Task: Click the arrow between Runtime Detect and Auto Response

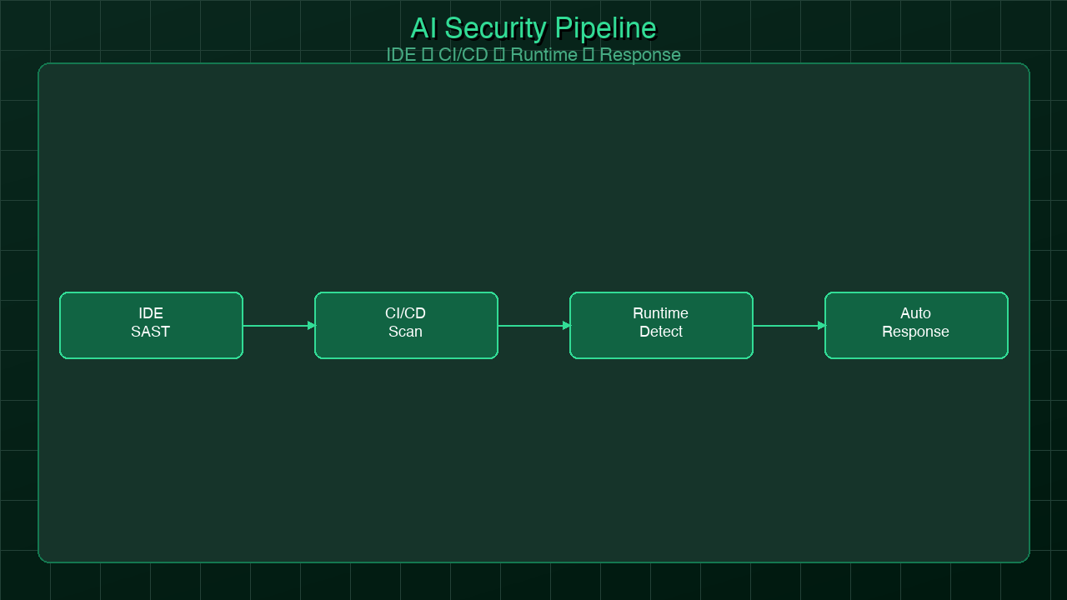Action: [789, 325]
